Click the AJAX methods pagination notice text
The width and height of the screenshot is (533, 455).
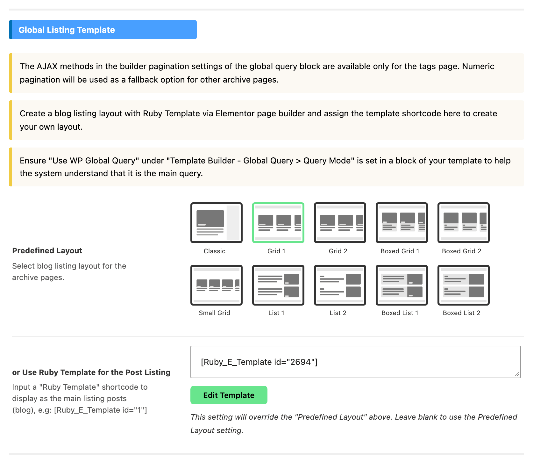257,73
